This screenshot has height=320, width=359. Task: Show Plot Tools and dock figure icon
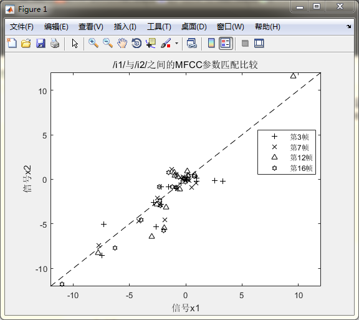pos(259,43)
